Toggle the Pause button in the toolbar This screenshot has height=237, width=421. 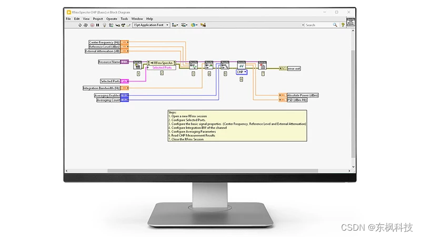point(98,25)
